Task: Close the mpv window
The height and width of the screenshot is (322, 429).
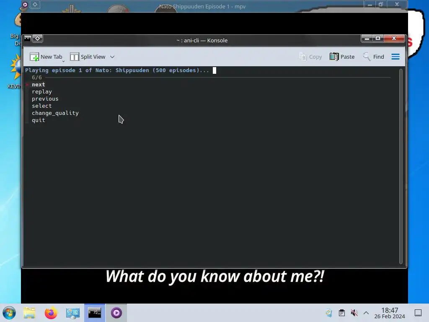Action: pyautogui.click(x=397, y=4)
